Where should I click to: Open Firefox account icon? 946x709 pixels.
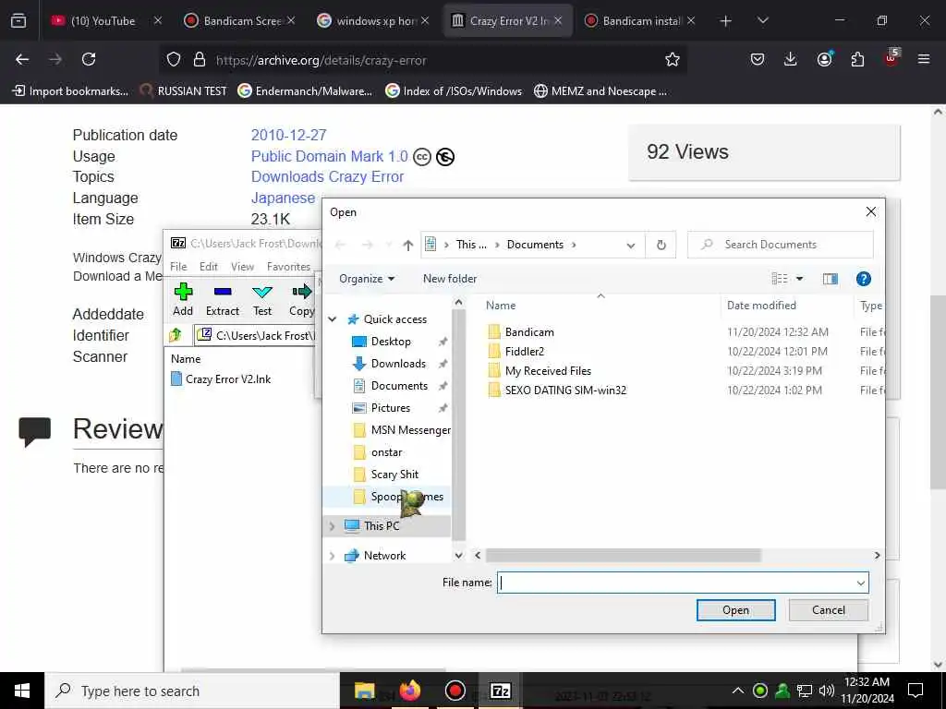[x=824, y=59]
